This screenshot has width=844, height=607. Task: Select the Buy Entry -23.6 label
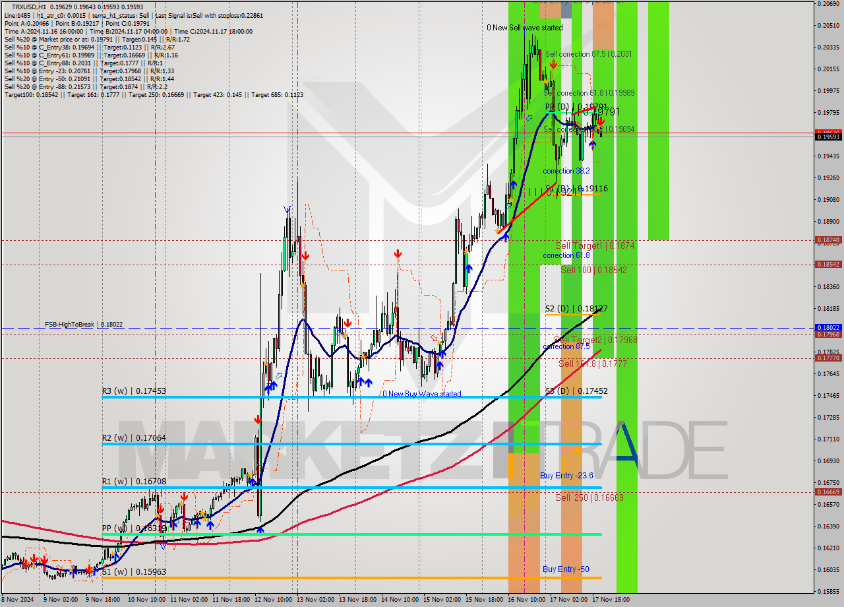[567, 476]
